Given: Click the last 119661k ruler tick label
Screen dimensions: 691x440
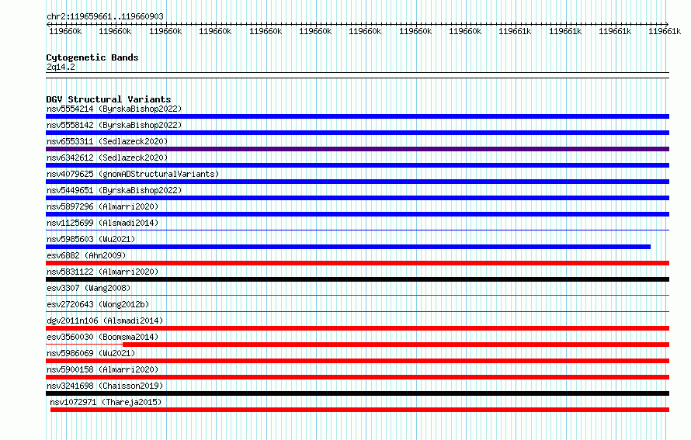Looking at the screenshot, I should (x=665, y=31).
